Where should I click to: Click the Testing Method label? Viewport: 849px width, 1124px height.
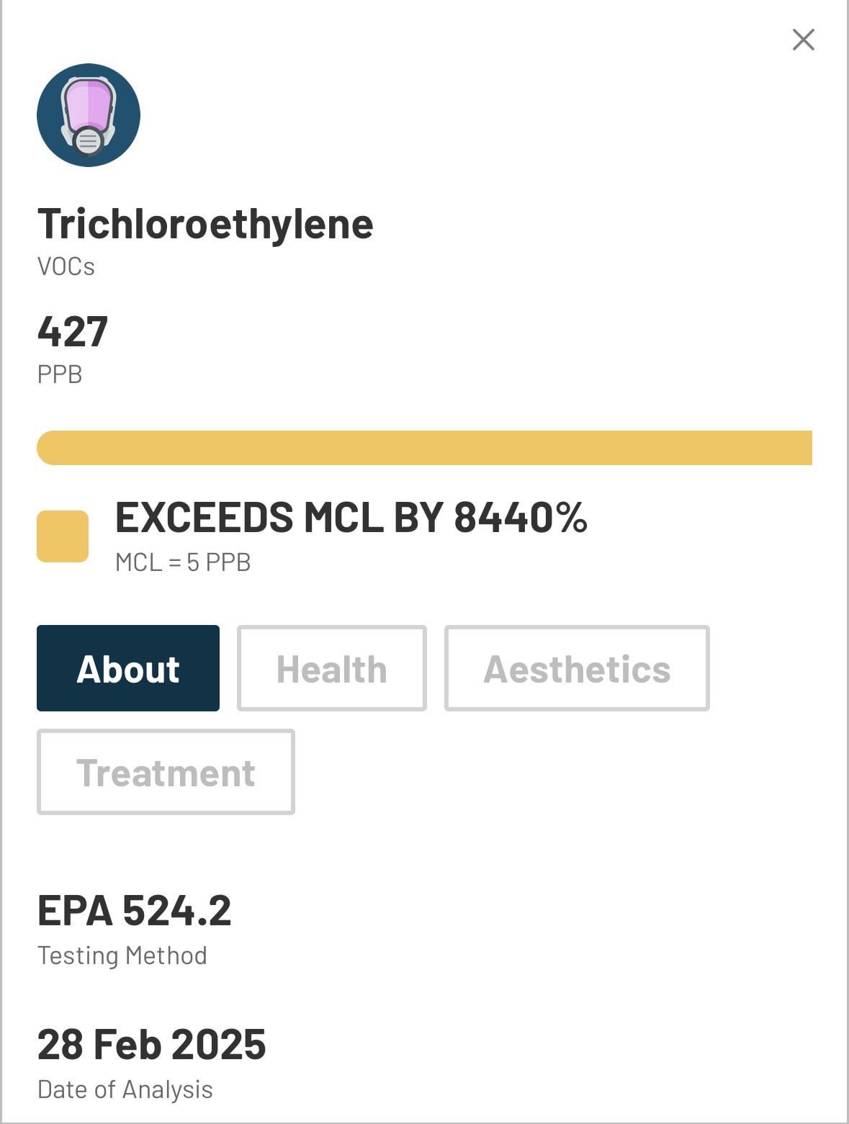click(122, 956)
